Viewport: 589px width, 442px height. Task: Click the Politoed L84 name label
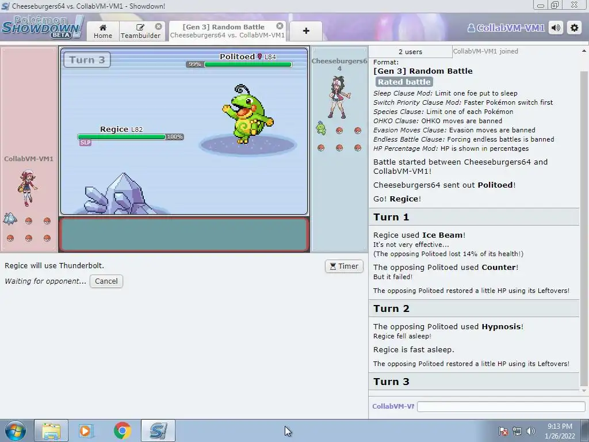248,57
